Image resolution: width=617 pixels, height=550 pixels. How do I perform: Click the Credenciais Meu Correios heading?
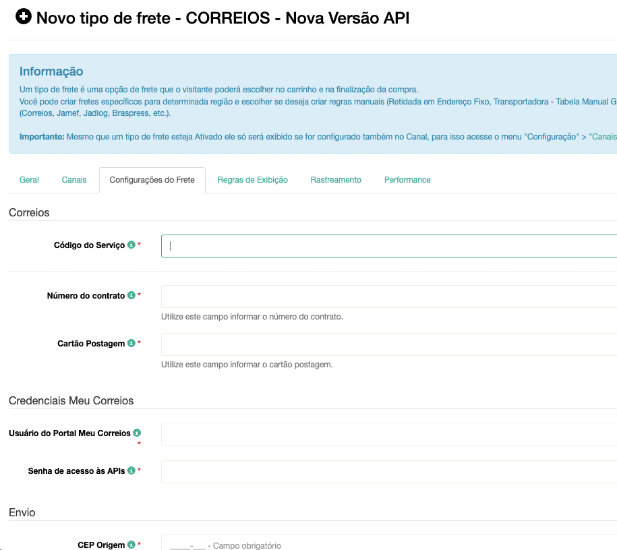click(71, 400)
